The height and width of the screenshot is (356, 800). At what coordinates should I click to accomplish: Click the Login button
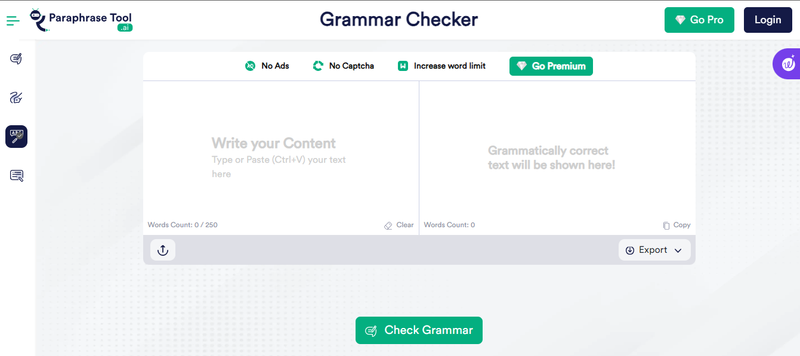(x=767, y=20)
